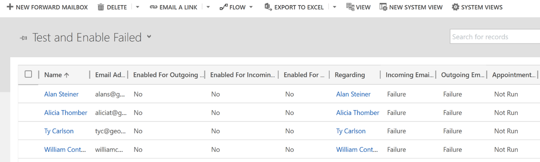
Task: Click the New System View command label
Action: point(416,7)
